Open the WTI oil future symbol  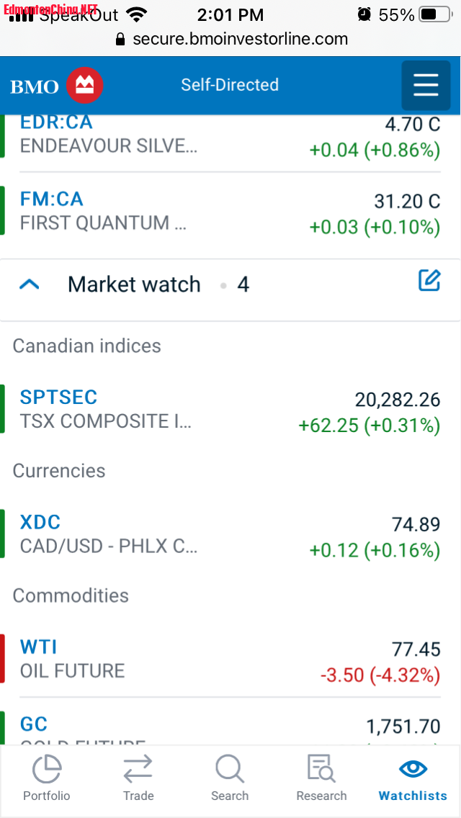[39, 647]
